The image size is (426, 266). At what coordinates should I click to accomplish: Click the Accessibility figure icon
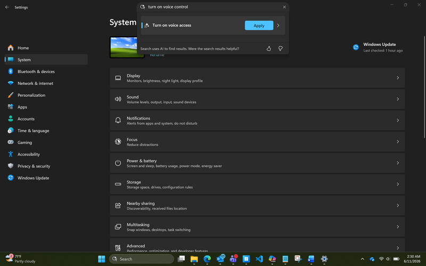[x=11, y=154]
